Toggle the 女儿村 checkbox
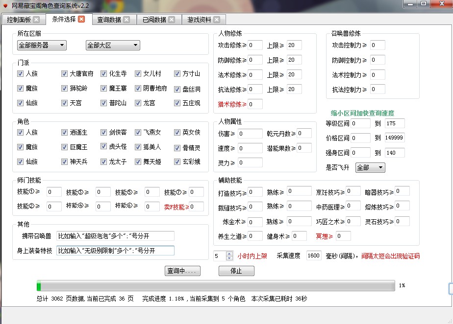This screenshot has height=324, width=453. pos(138,73)
